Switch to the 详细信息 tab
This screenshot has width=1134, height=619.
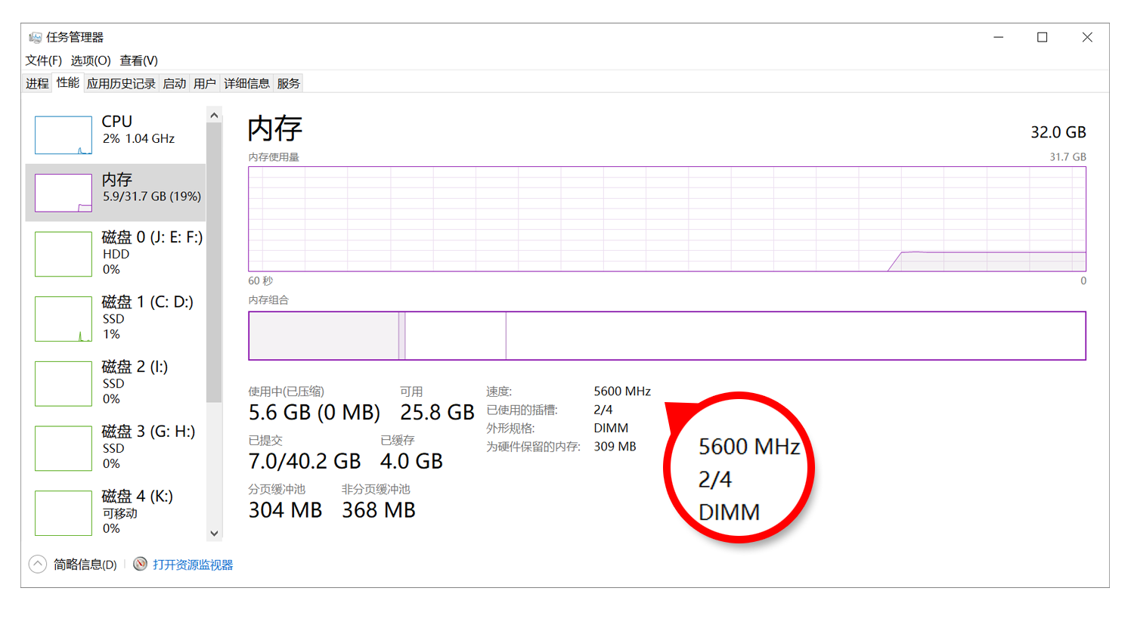coord(246,84)
